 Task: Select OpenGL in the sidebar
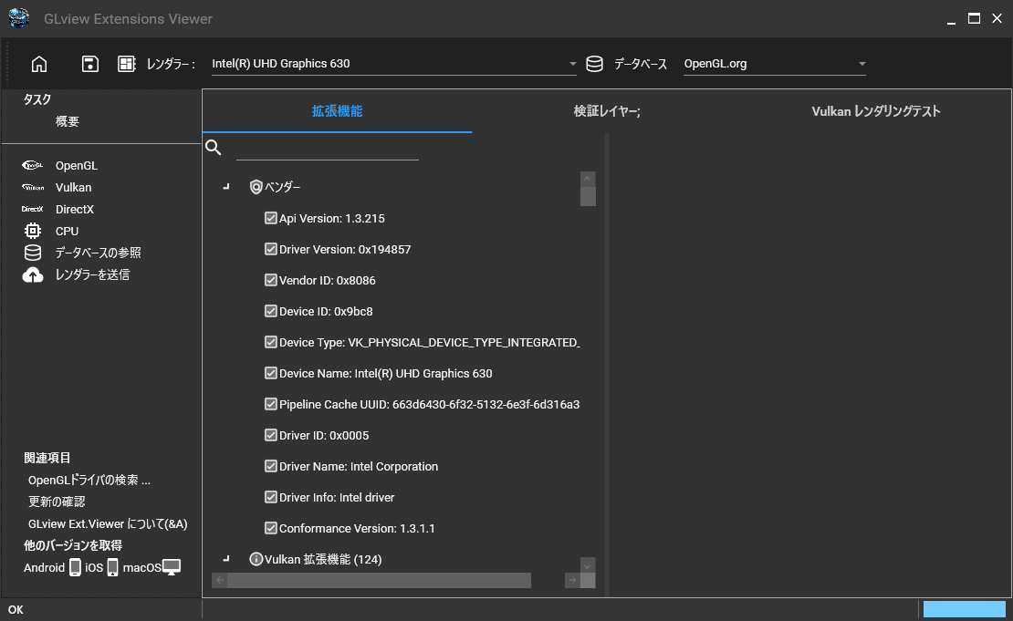[x=77, y=165]
